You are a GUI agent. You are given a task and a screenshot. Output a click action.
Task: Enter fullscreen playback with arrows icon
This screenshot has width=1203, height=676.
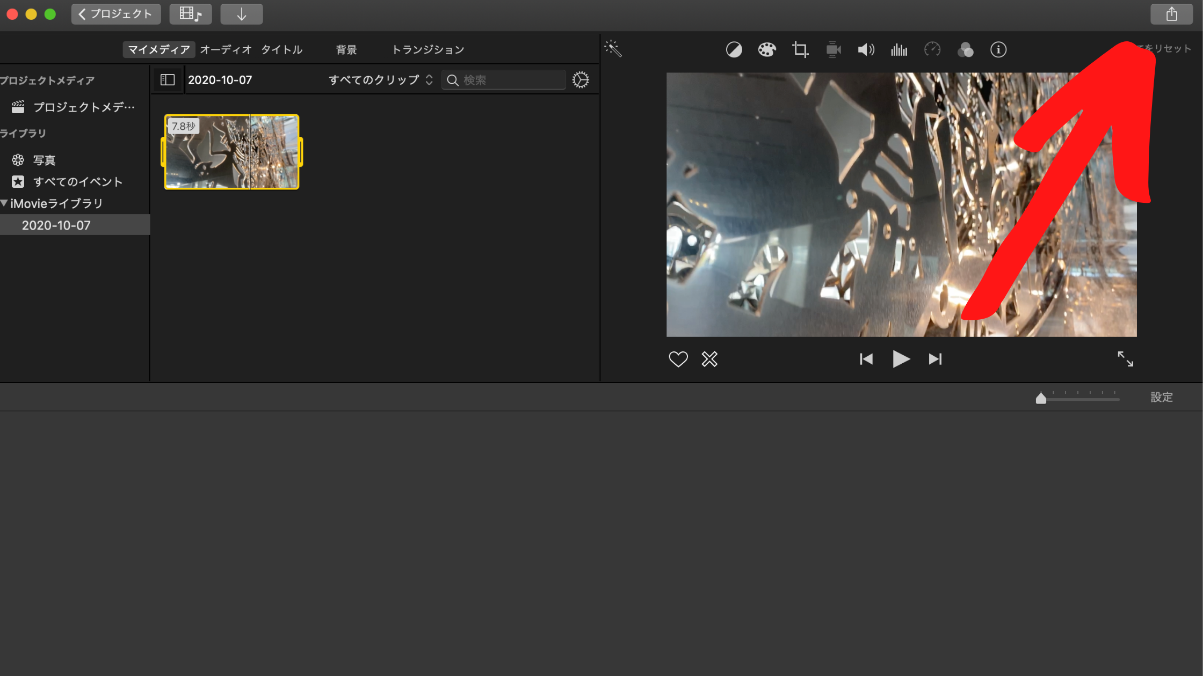tap(1125, 359)
